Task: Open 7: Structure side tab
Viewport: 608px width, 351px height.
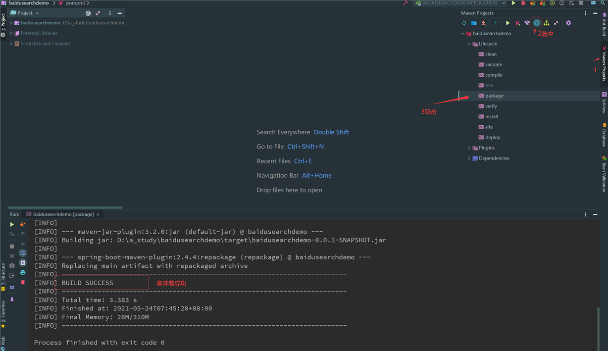Action: 3,277
